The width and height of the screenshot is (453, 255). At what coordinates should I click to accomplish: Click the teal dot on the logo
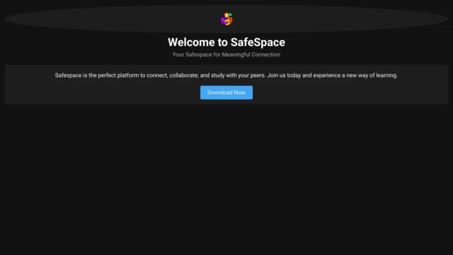tap(230, 15)
